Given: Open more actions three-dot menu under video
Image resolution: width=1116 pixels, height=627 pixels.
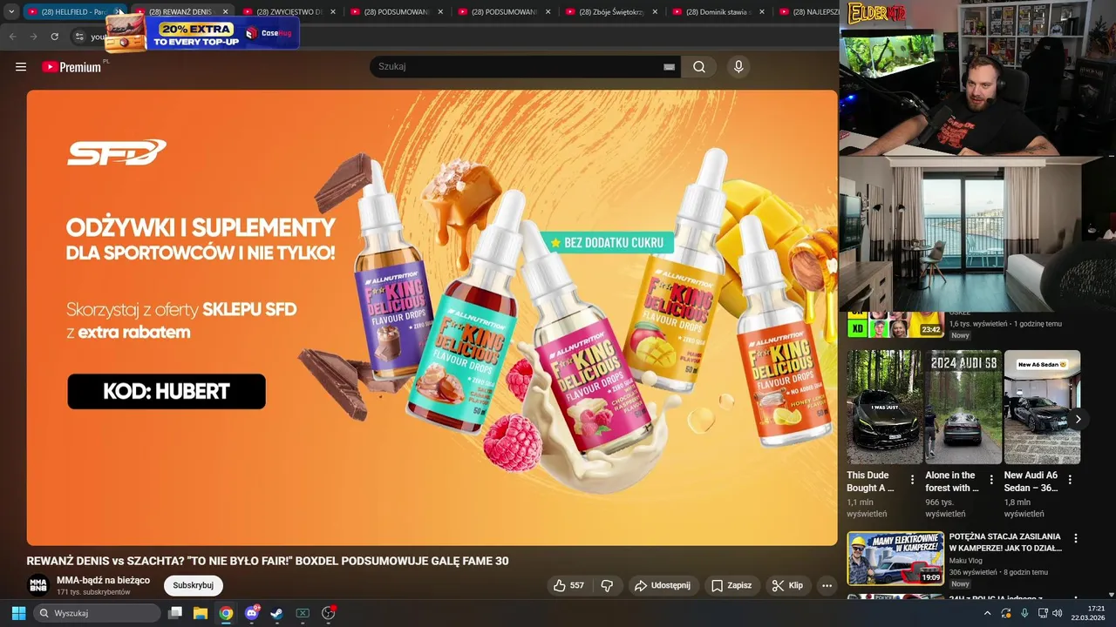Looking at the screenshot, I should [827, 585].
